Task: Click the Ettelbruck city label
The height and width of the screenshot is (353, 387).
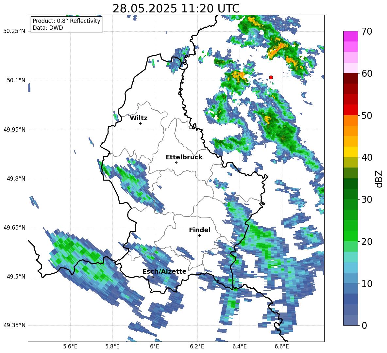Action: point(184,157)
